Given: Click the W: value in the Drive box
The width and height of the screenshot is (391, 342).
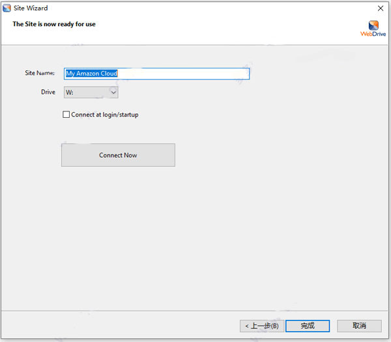Looking at the screenshot, I should pos(70,93).
